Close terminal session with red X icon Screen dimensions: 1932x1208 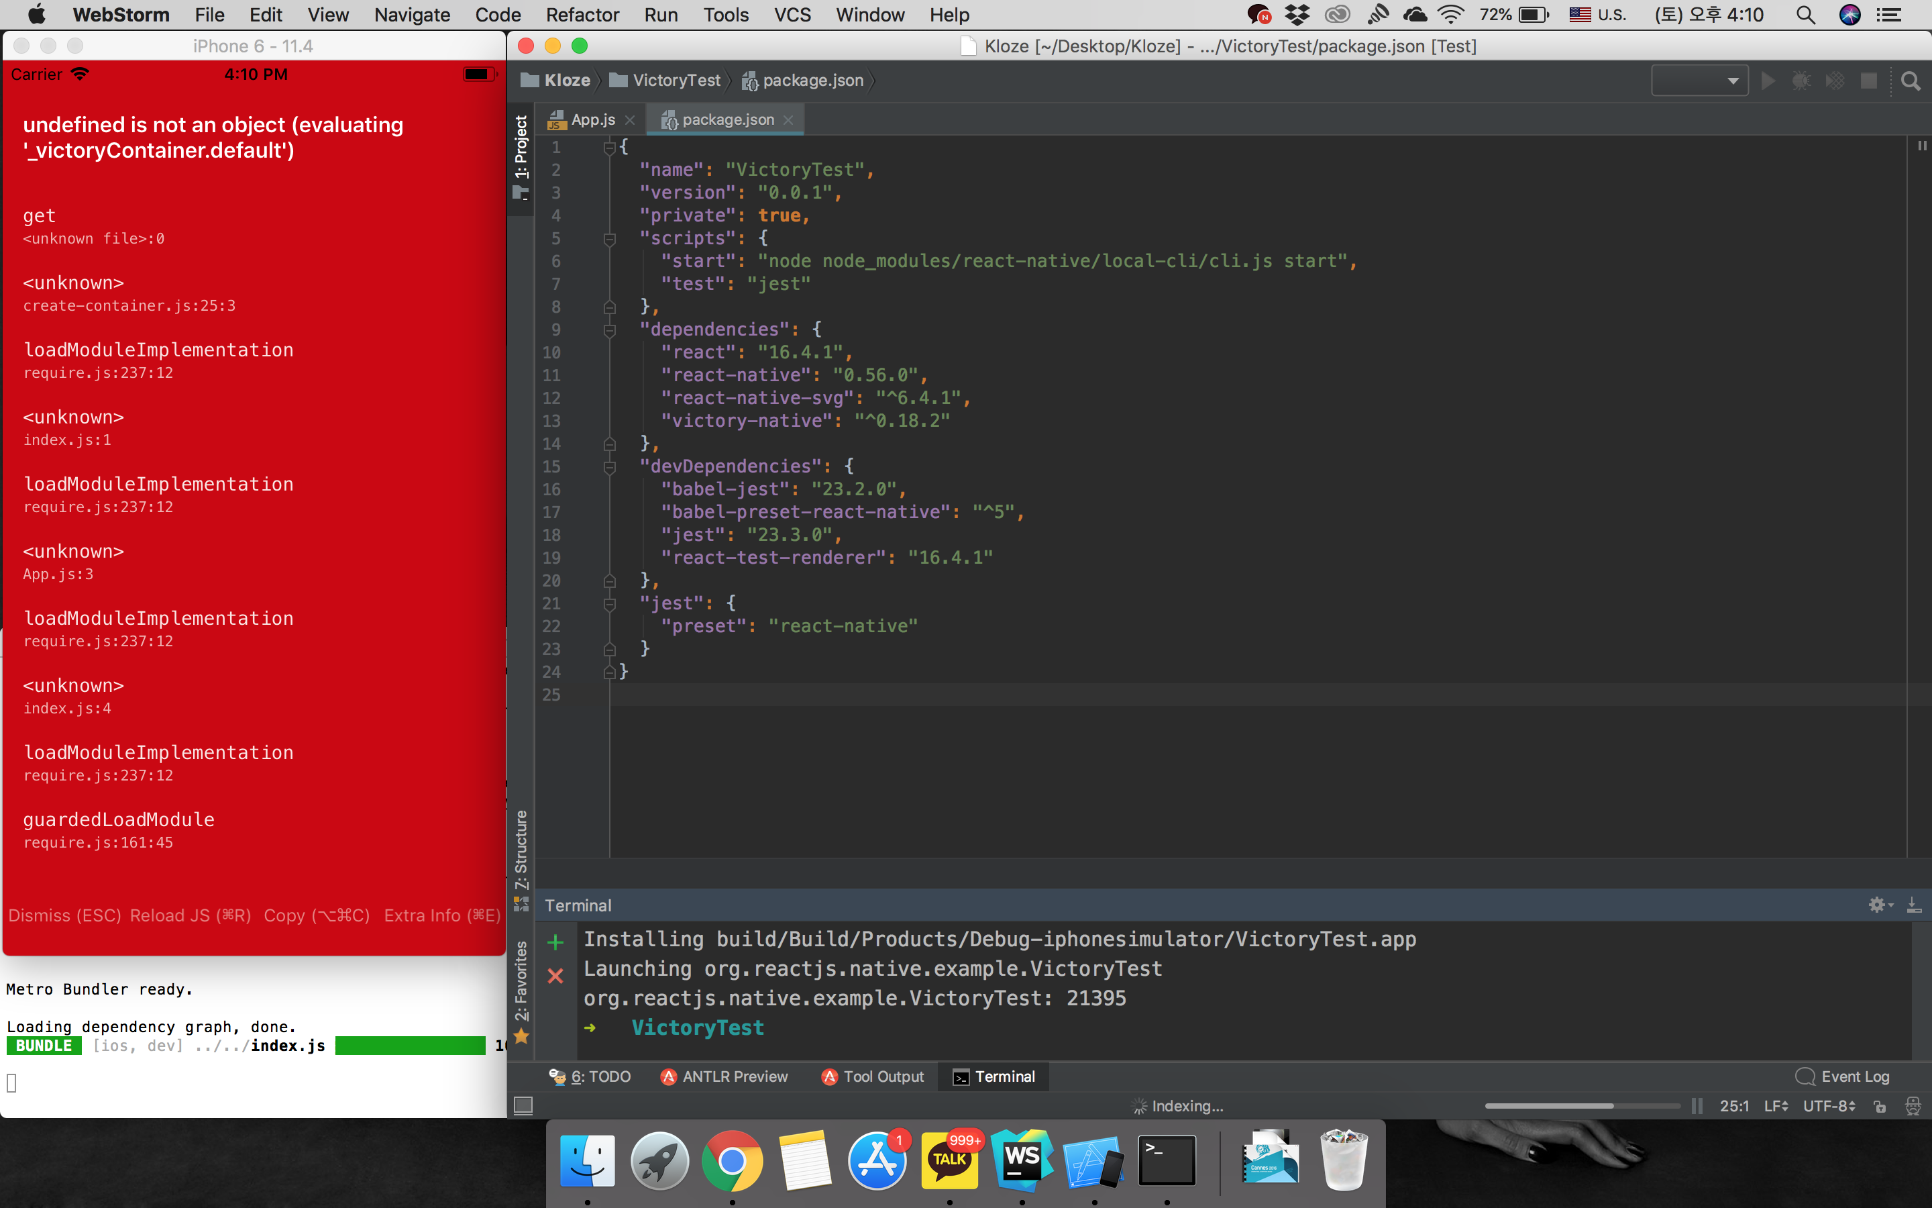coord(555,976)
